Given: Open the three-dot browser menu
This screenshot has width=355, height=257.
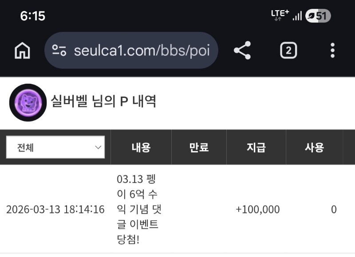Looking at the screenshot, I should (332, 51).
